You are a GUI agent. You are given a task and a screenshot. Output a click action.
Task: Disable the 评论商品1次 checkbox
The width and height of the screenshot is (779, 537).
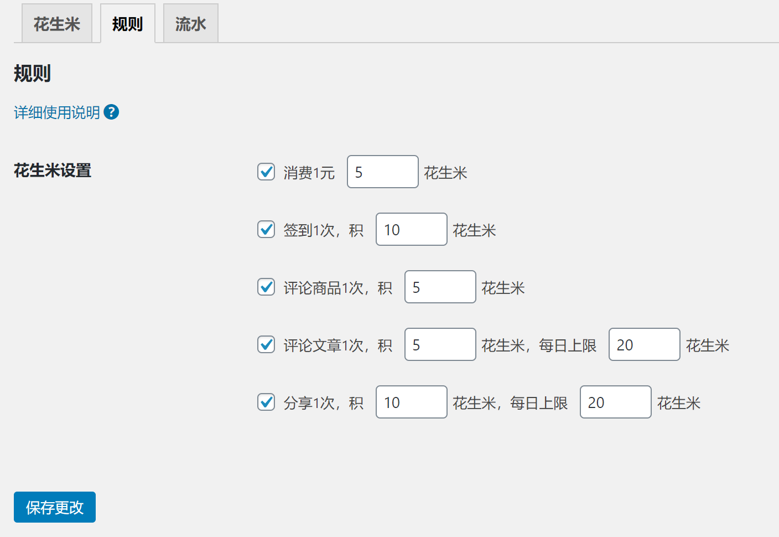click(266, 287)
